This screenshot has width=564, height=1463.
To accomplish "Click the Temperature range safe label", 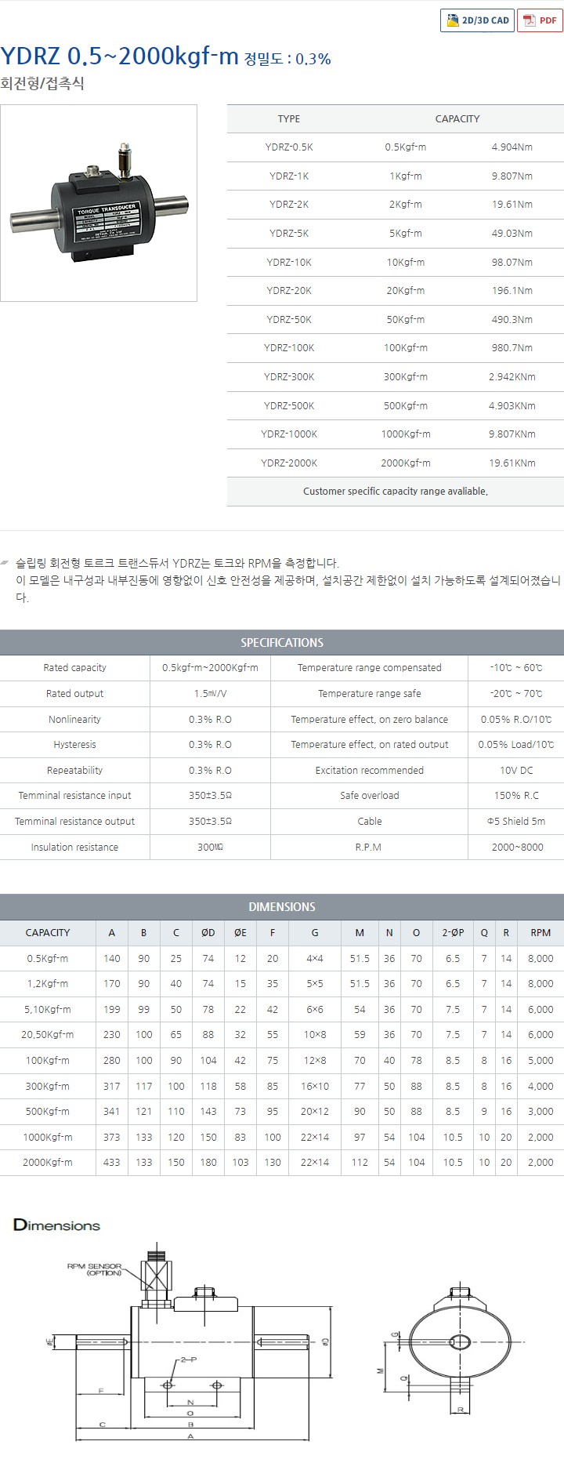I will pos(369,694).
